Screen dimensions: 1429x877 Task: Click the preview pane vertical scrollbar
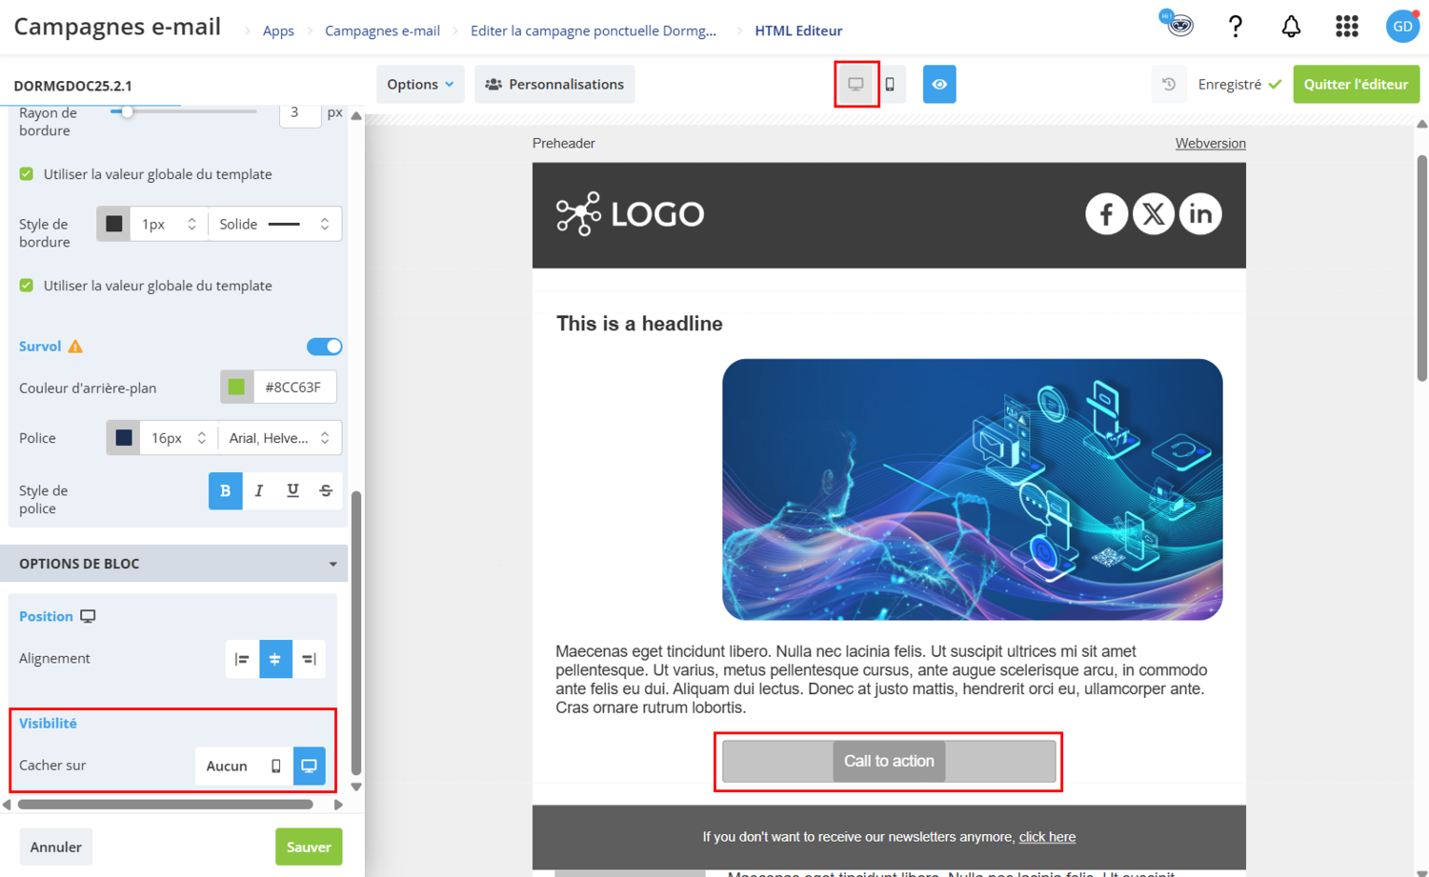click(x=1422, y=269)
